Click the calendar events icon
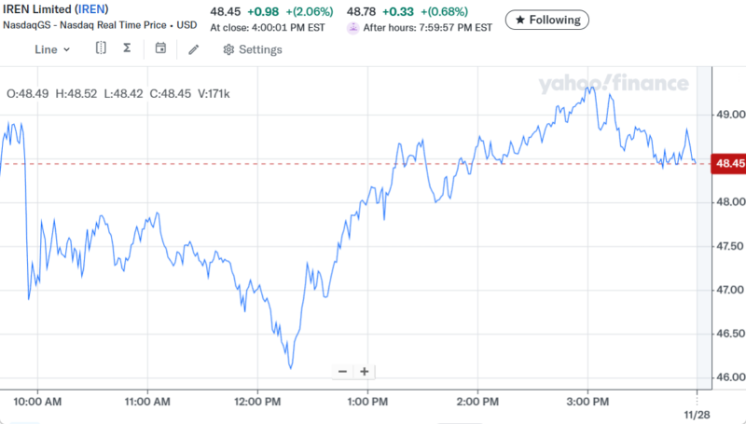Screen dimensions: 746x424 coord(160,48)
